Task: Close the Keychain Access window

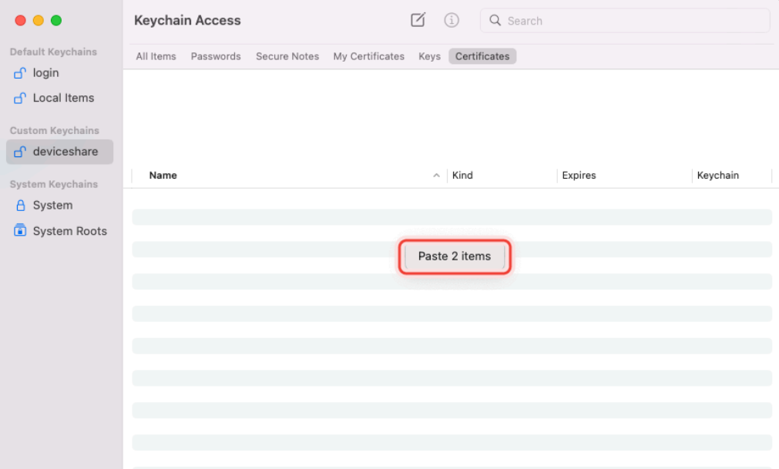Action: pos(20,20)
